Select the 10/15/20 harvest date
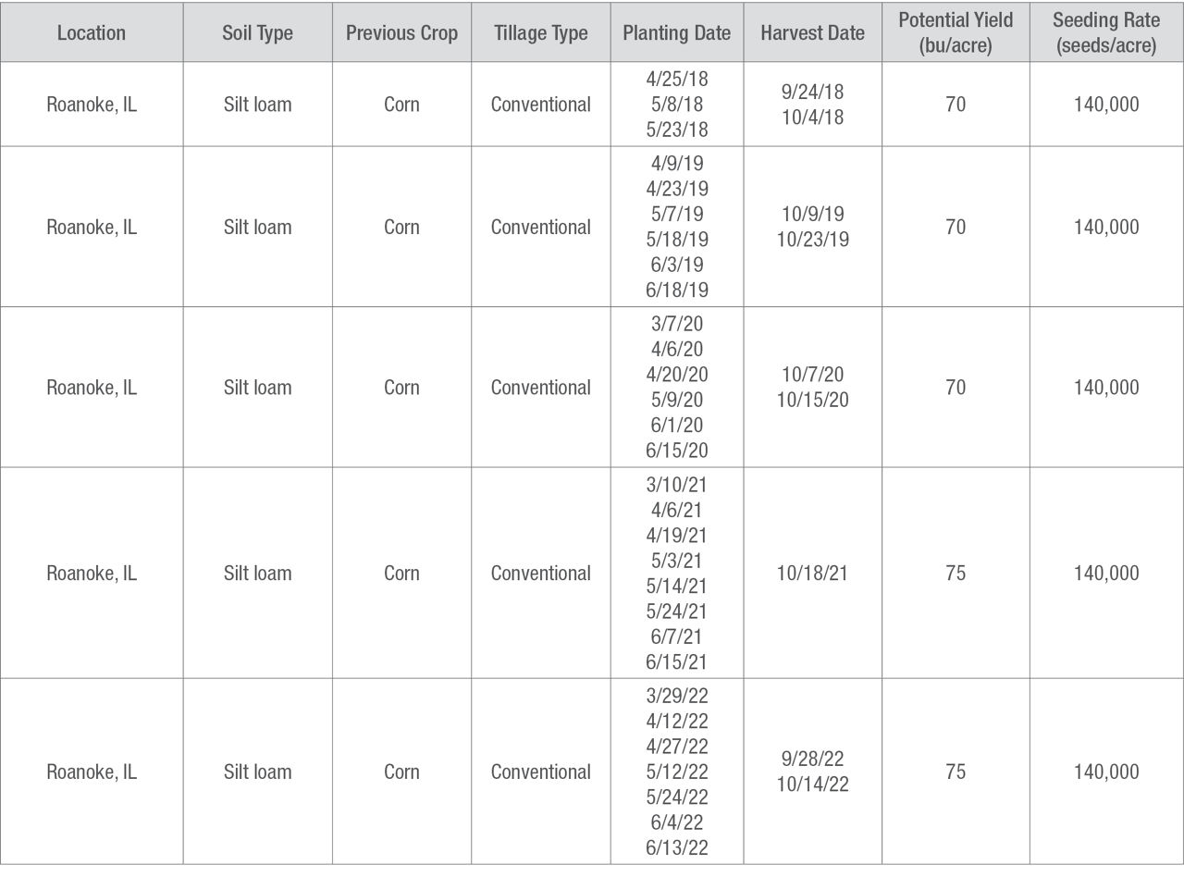1184x877 pixels. point(812,401)
